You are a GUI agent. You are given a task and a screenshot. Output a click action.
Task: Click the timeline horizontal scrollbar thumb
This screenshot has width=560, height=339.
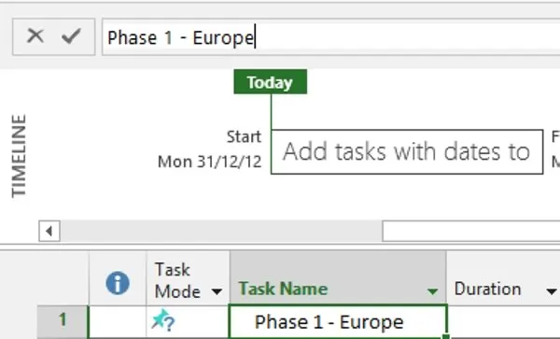[x=471, y=231]
